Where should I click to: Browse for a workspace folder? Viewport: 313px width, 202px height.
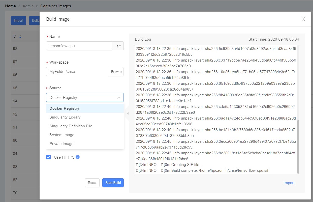(x=116, y=72)
